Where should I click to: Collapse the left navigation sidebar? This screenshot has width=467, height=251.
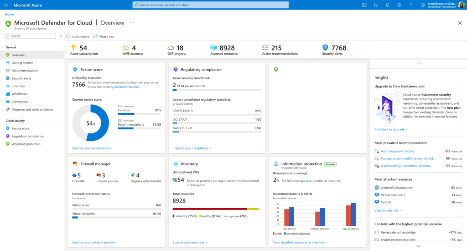(61, 36)
